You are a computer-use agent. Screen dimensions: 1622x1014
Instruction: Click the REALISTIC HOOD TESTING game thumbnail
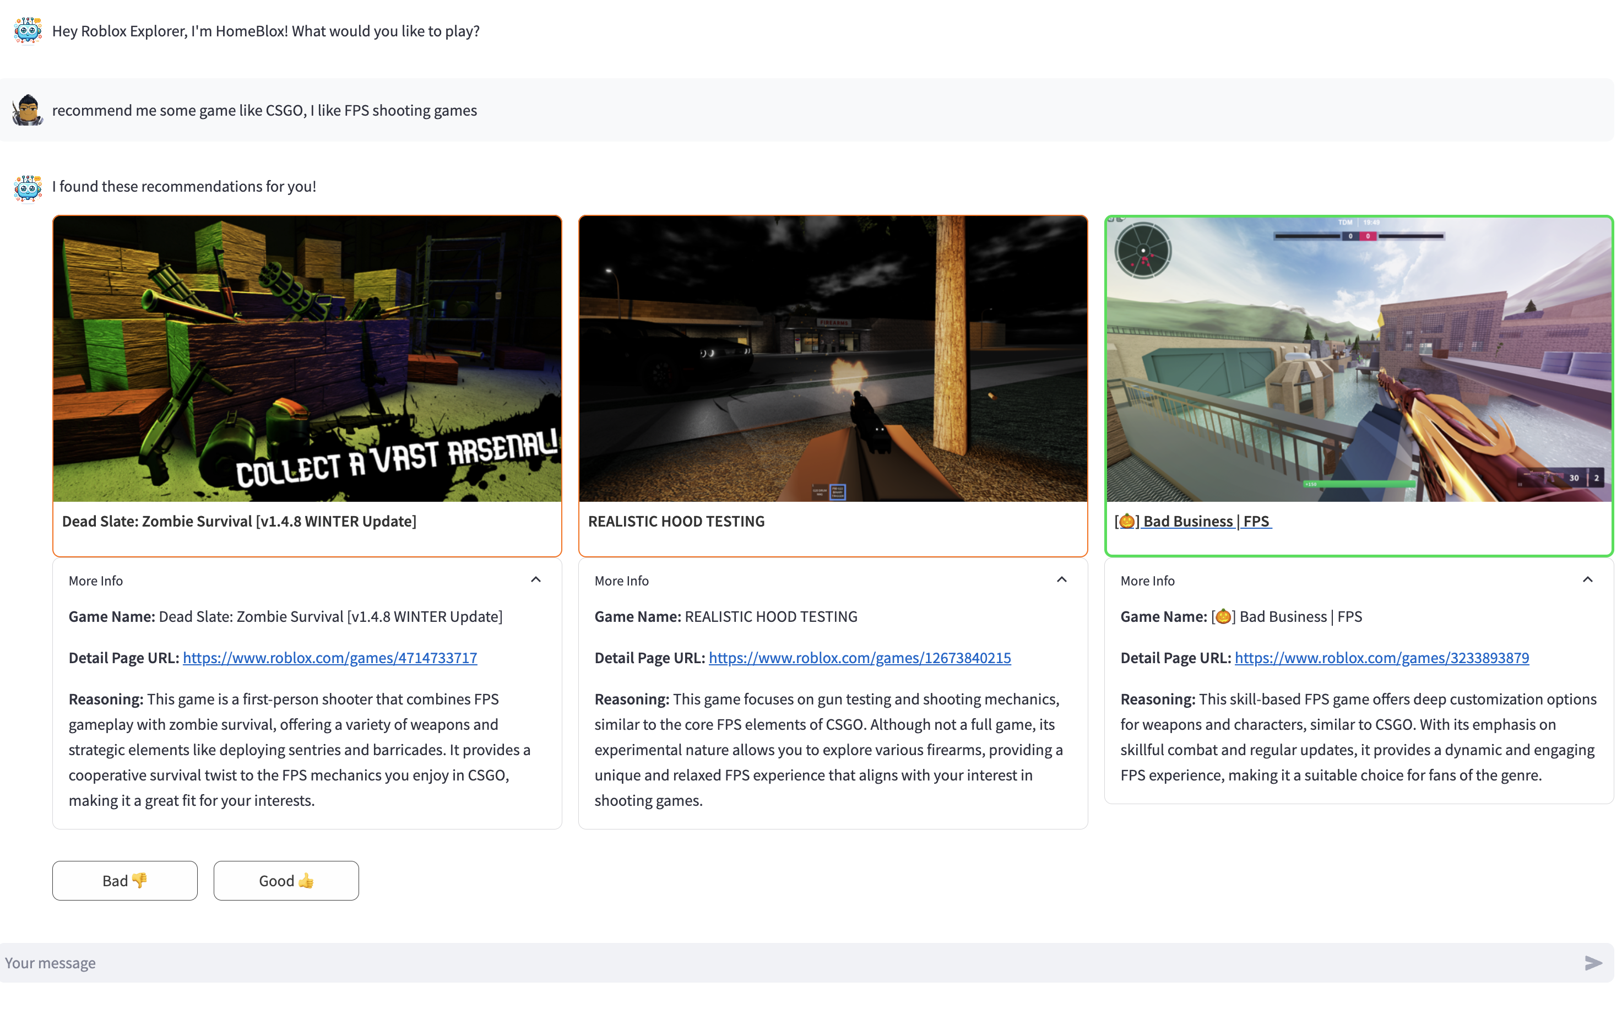pyautogui.click(x=833, y=359)
